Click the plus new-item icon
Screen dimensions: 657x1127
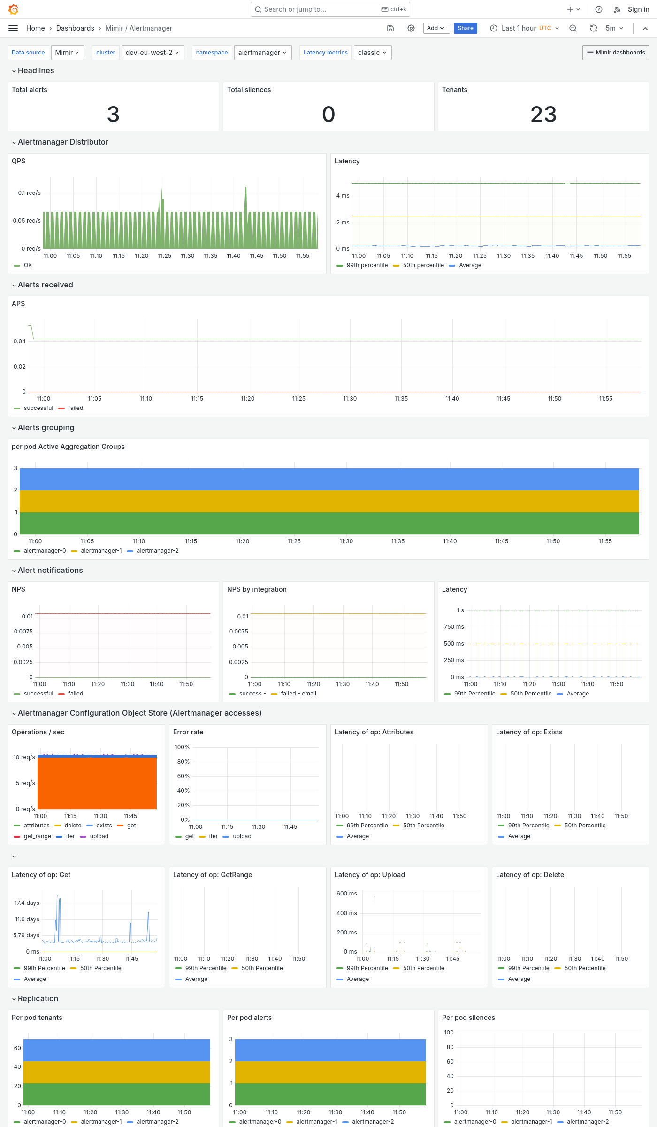(570, 9)
